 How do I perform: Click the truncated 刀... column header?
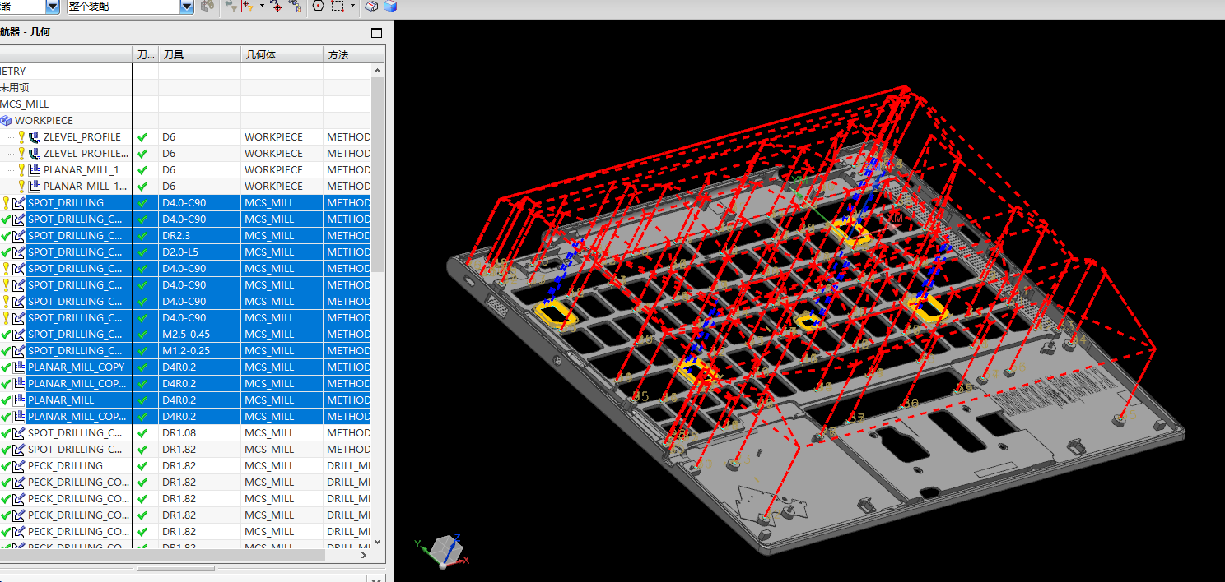(145, 55)
